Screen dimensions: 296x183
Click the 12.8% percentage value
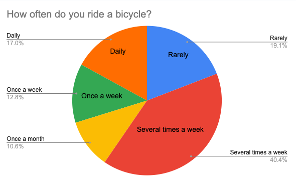15,97
